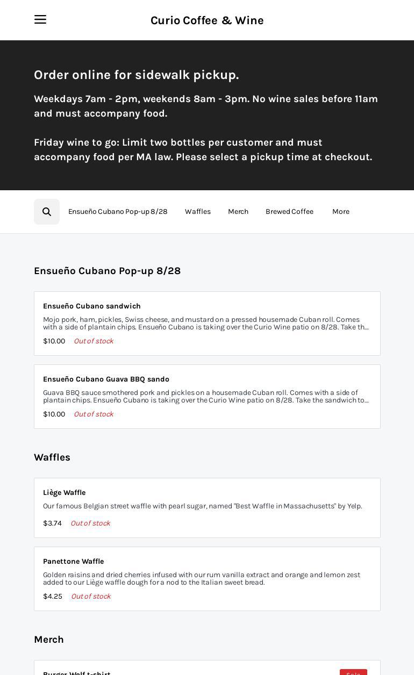Click the Waffles section heading
Image resolution: width=414 pixels, height=675 pixels.
click(x=52, y=457)
